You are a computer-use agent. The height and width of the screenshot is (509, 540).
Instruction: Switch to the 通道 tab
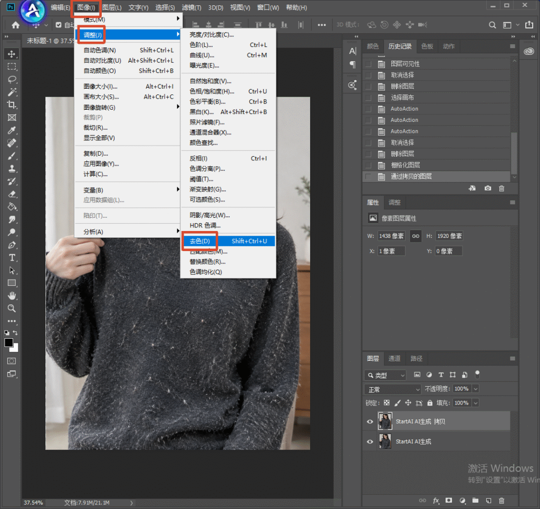tap(394, 359)
